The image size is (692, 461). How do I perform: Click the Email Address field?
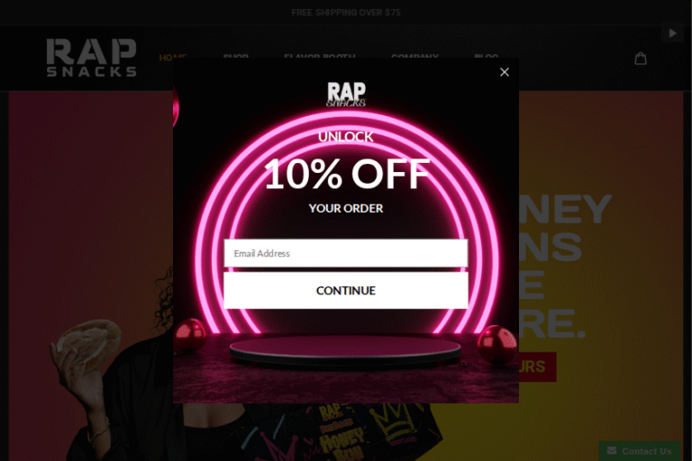tap(346, 253)
